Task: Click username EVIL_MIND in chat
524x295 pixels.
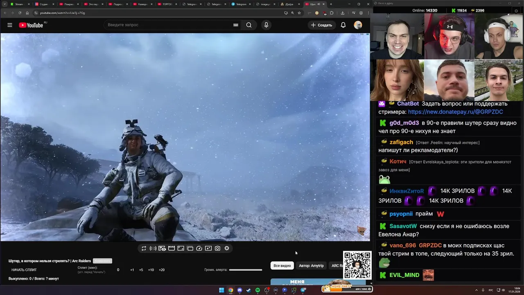Action: point(404,275)
